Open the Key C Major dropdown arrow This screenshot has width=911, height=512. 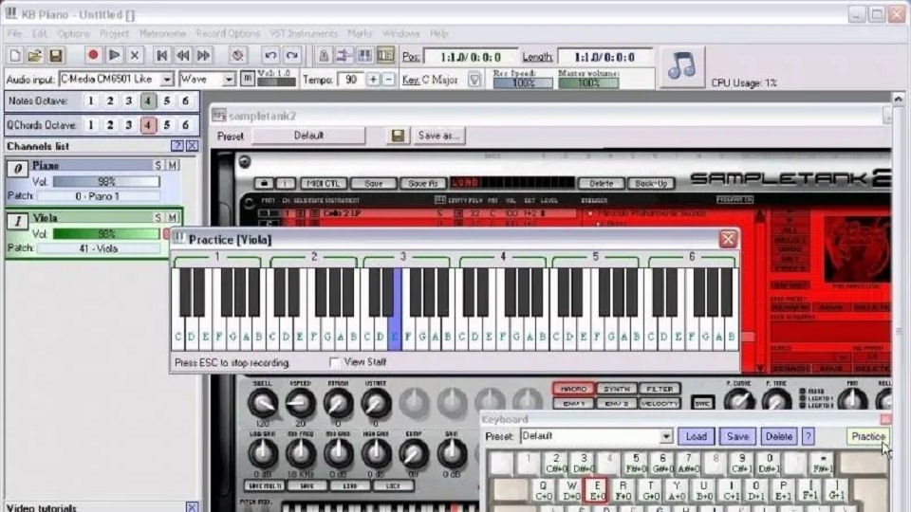pos(474,80)
